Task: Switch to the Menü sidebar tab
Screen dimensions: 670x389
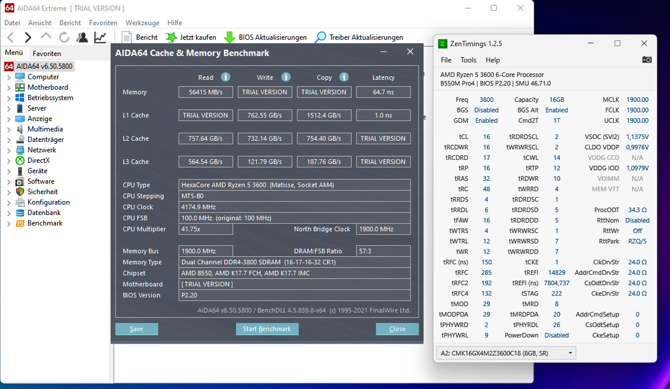Action: 14,52
